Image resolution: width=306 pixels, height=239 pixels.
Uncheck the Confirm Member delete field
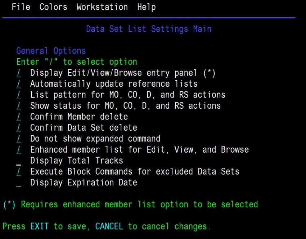coord(19,117)
